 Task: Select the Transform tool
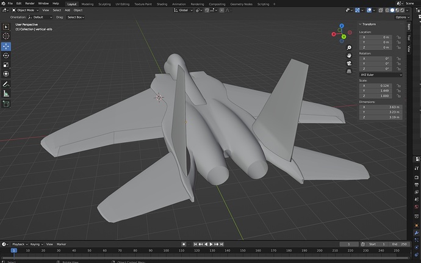[x=6, y=74]
